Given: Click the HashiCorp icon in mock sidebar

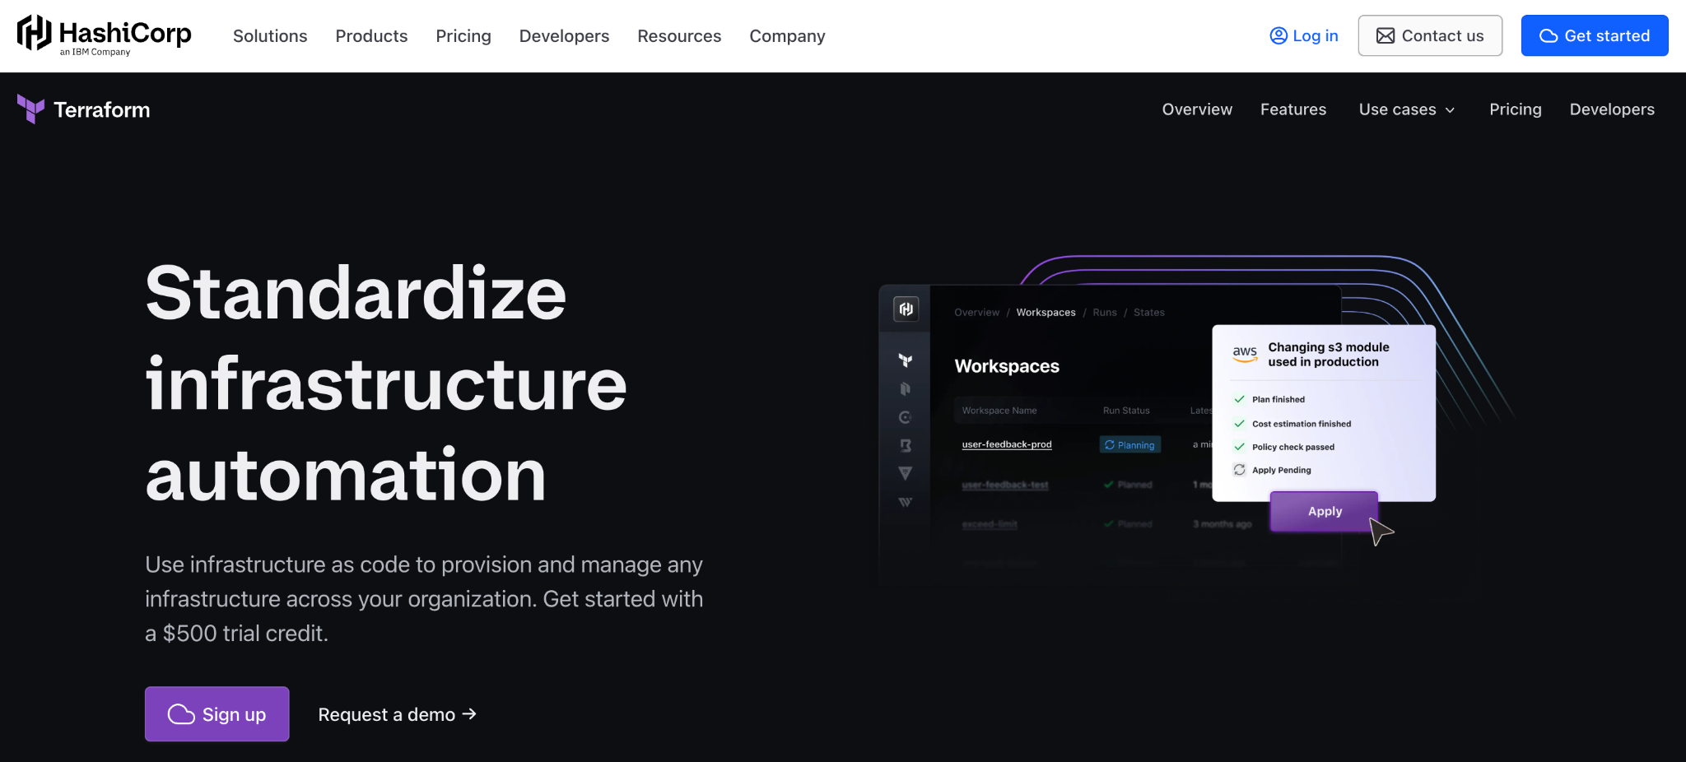Looking at the screenshot, I should pos(906,309).
